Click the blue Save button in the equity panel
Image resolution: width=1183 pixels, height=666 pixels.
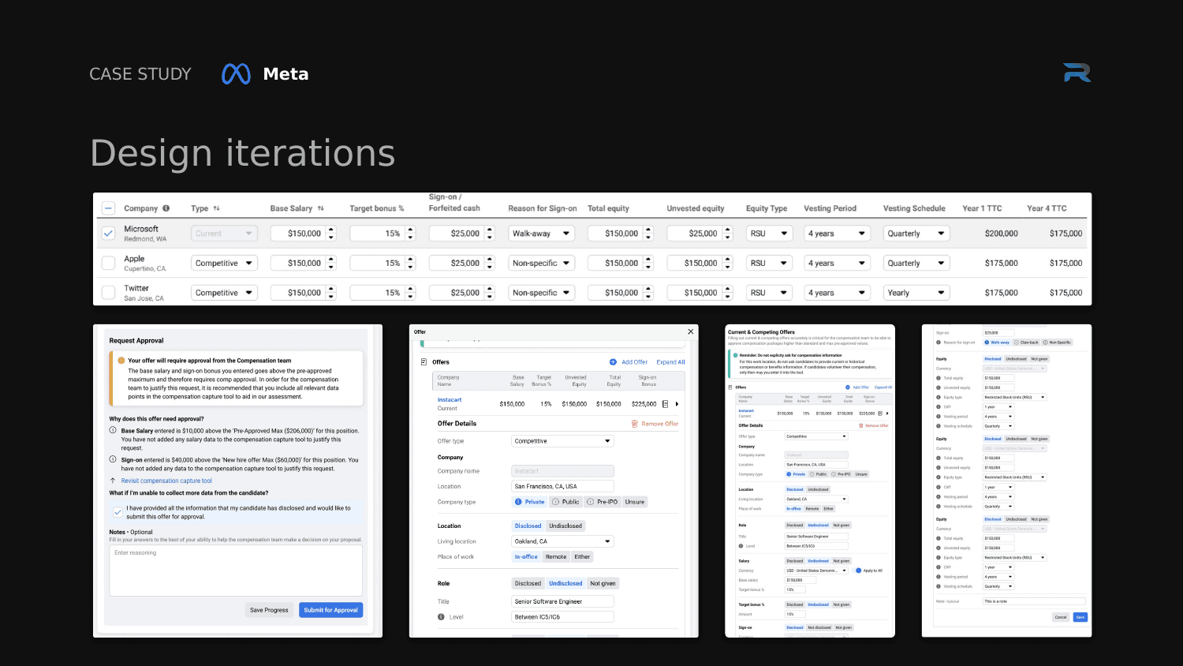click(1080, 617)
